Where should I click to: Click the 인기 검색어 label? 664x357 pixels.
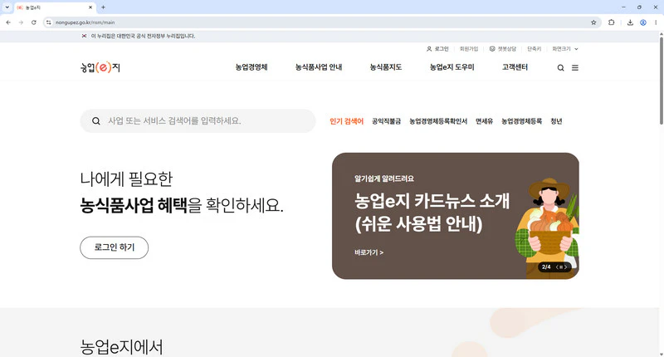click(x=346, y=121)
